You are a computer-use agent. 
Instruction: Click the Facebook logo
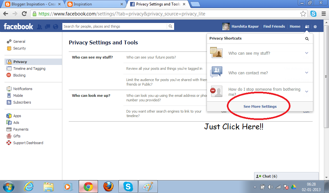coord(18,26)
